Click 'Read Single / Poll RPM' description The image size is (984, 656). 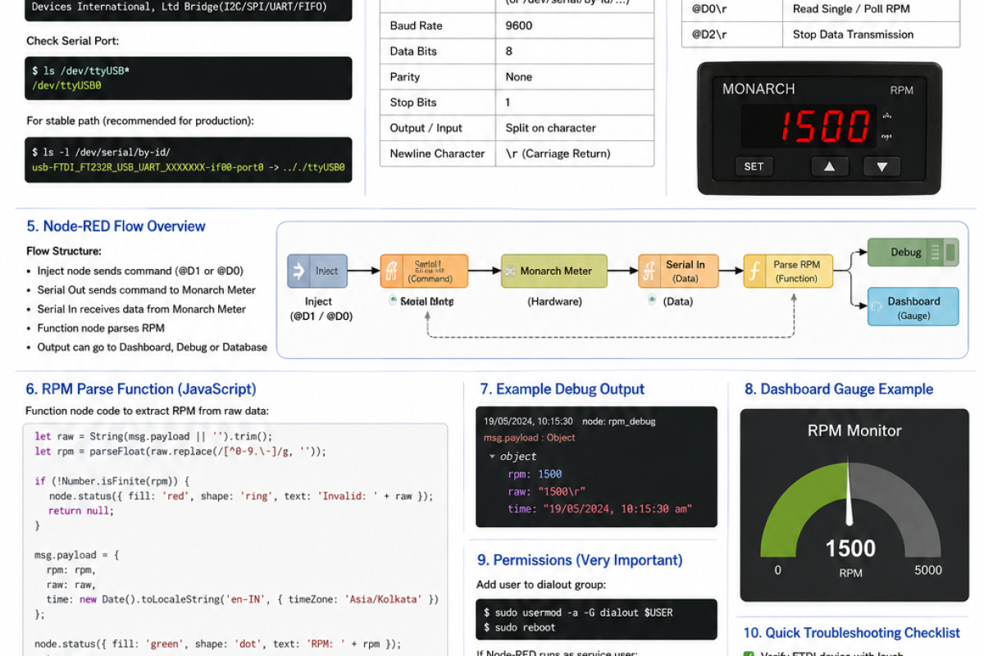coord(852,10)
